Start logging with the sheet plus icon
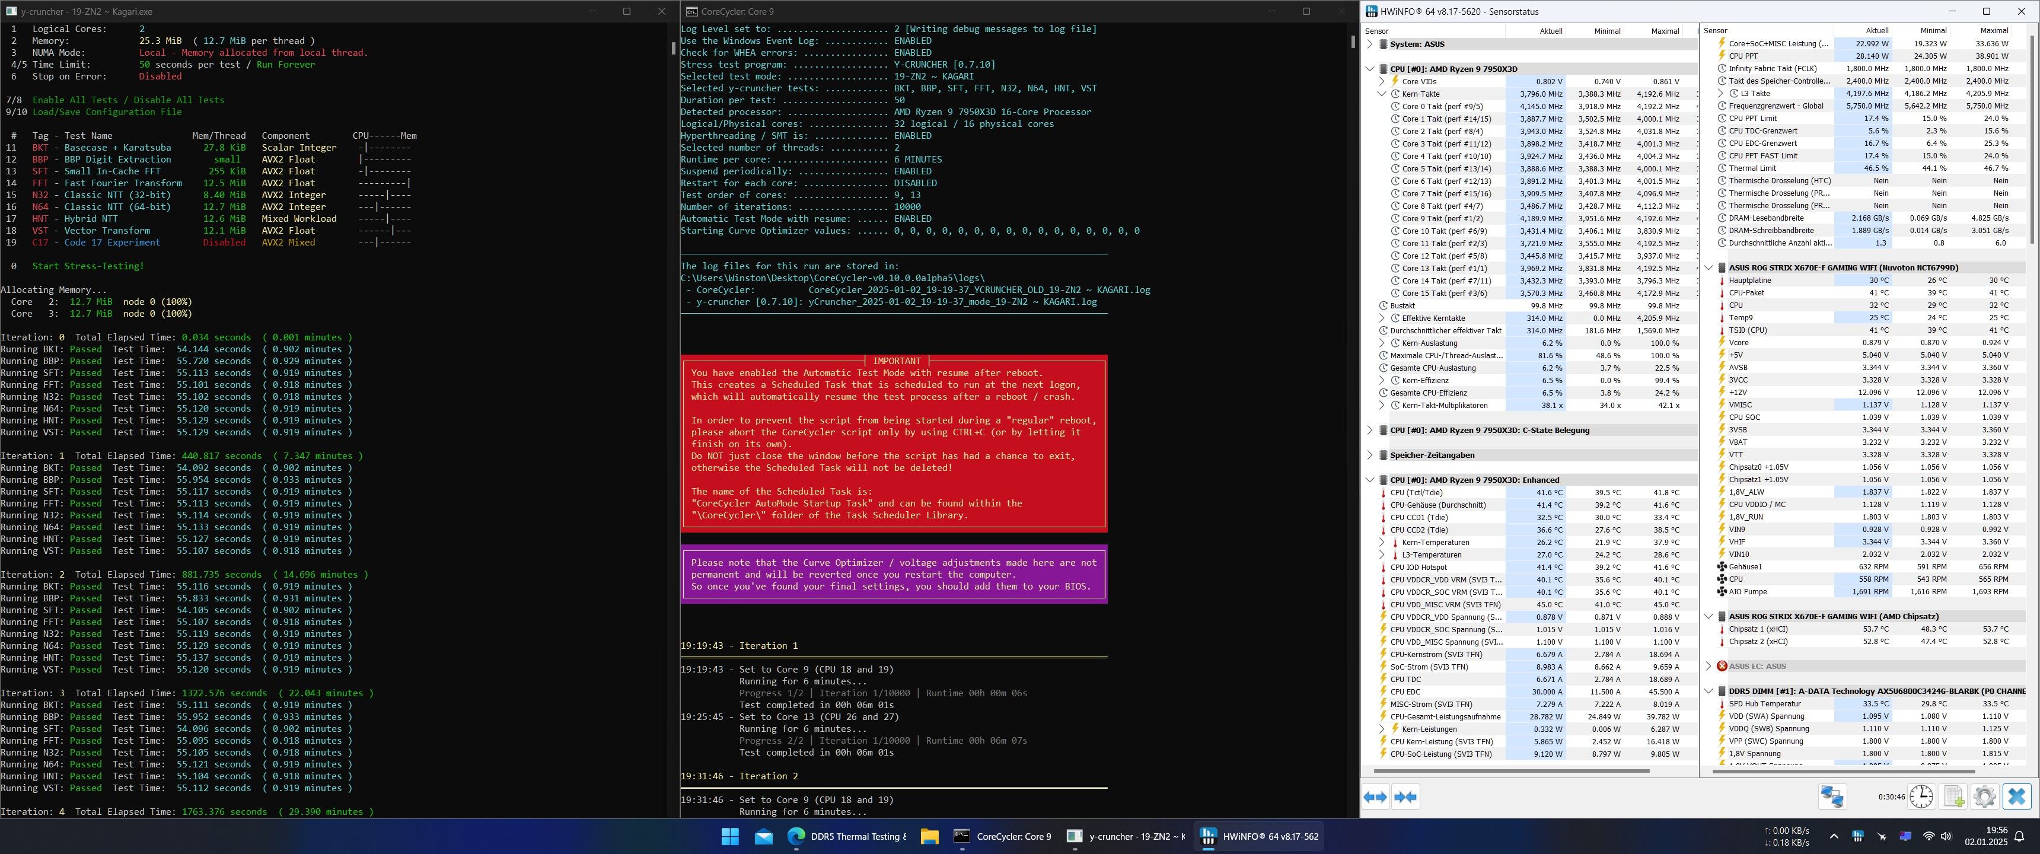This screenshot has width=2040, height=854. [1953, 797]
